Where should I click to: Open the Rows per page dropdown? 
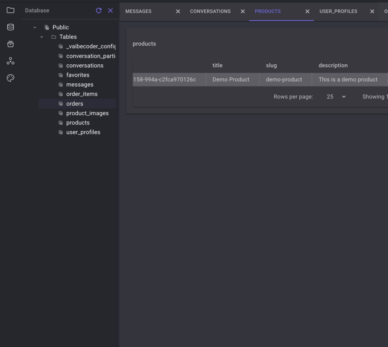click(x=336, y=97)
